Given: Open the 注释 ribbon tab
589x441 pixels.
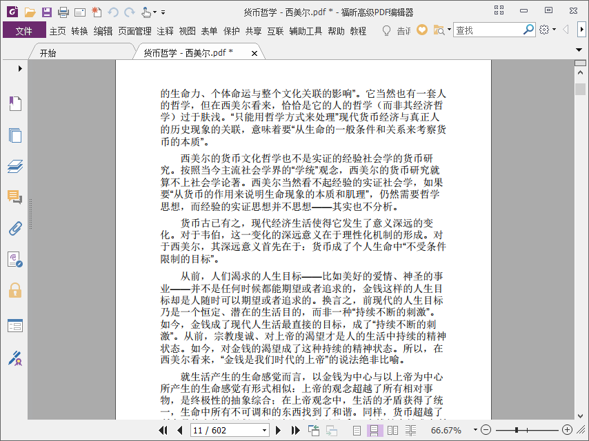Looking at the screenshot, I should pos(165,31).
